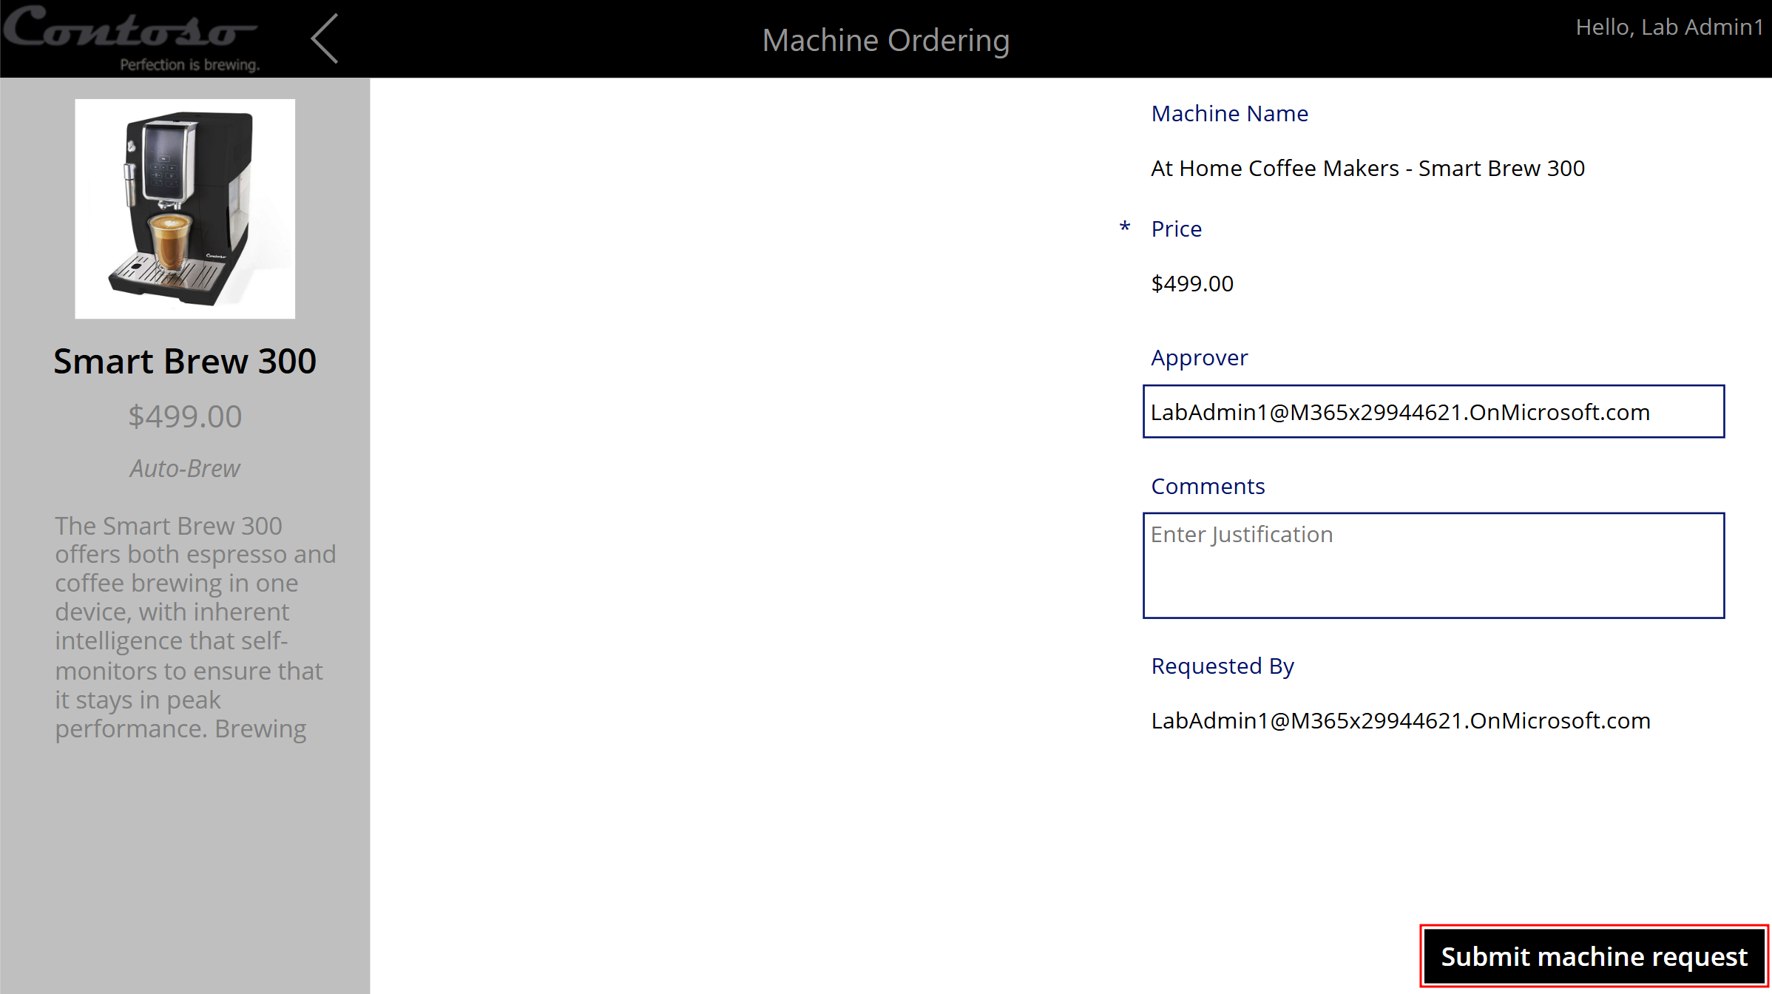Click the Comments label

[x=1208, y=487]
